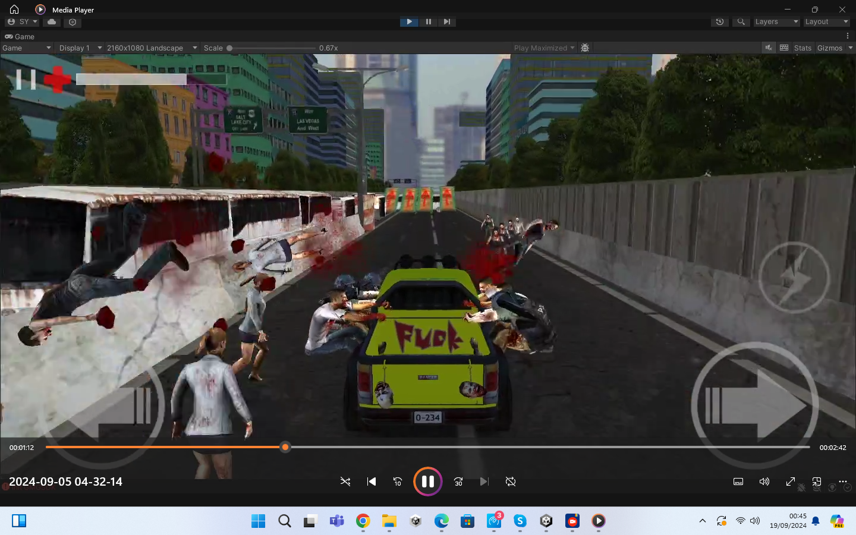Expand the 2160x1080 Landscape resolution dropdown
Screen dimensions: 856x535
pyautogui.click(x=152, y=48)
